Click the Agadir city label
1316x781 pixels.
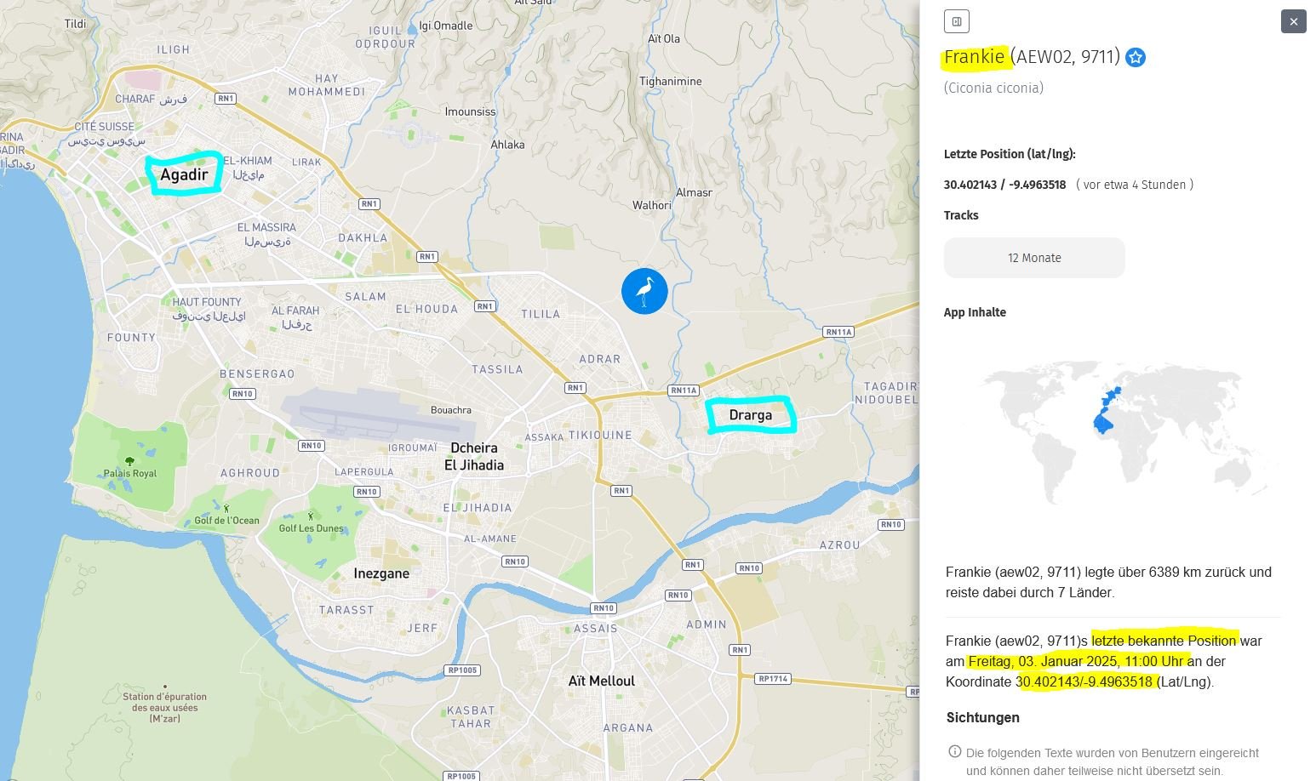[184, 175]
